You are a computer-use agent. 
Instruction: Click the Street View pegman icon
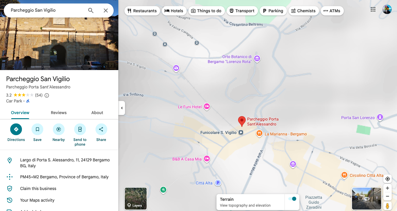(x=387, y=206)
